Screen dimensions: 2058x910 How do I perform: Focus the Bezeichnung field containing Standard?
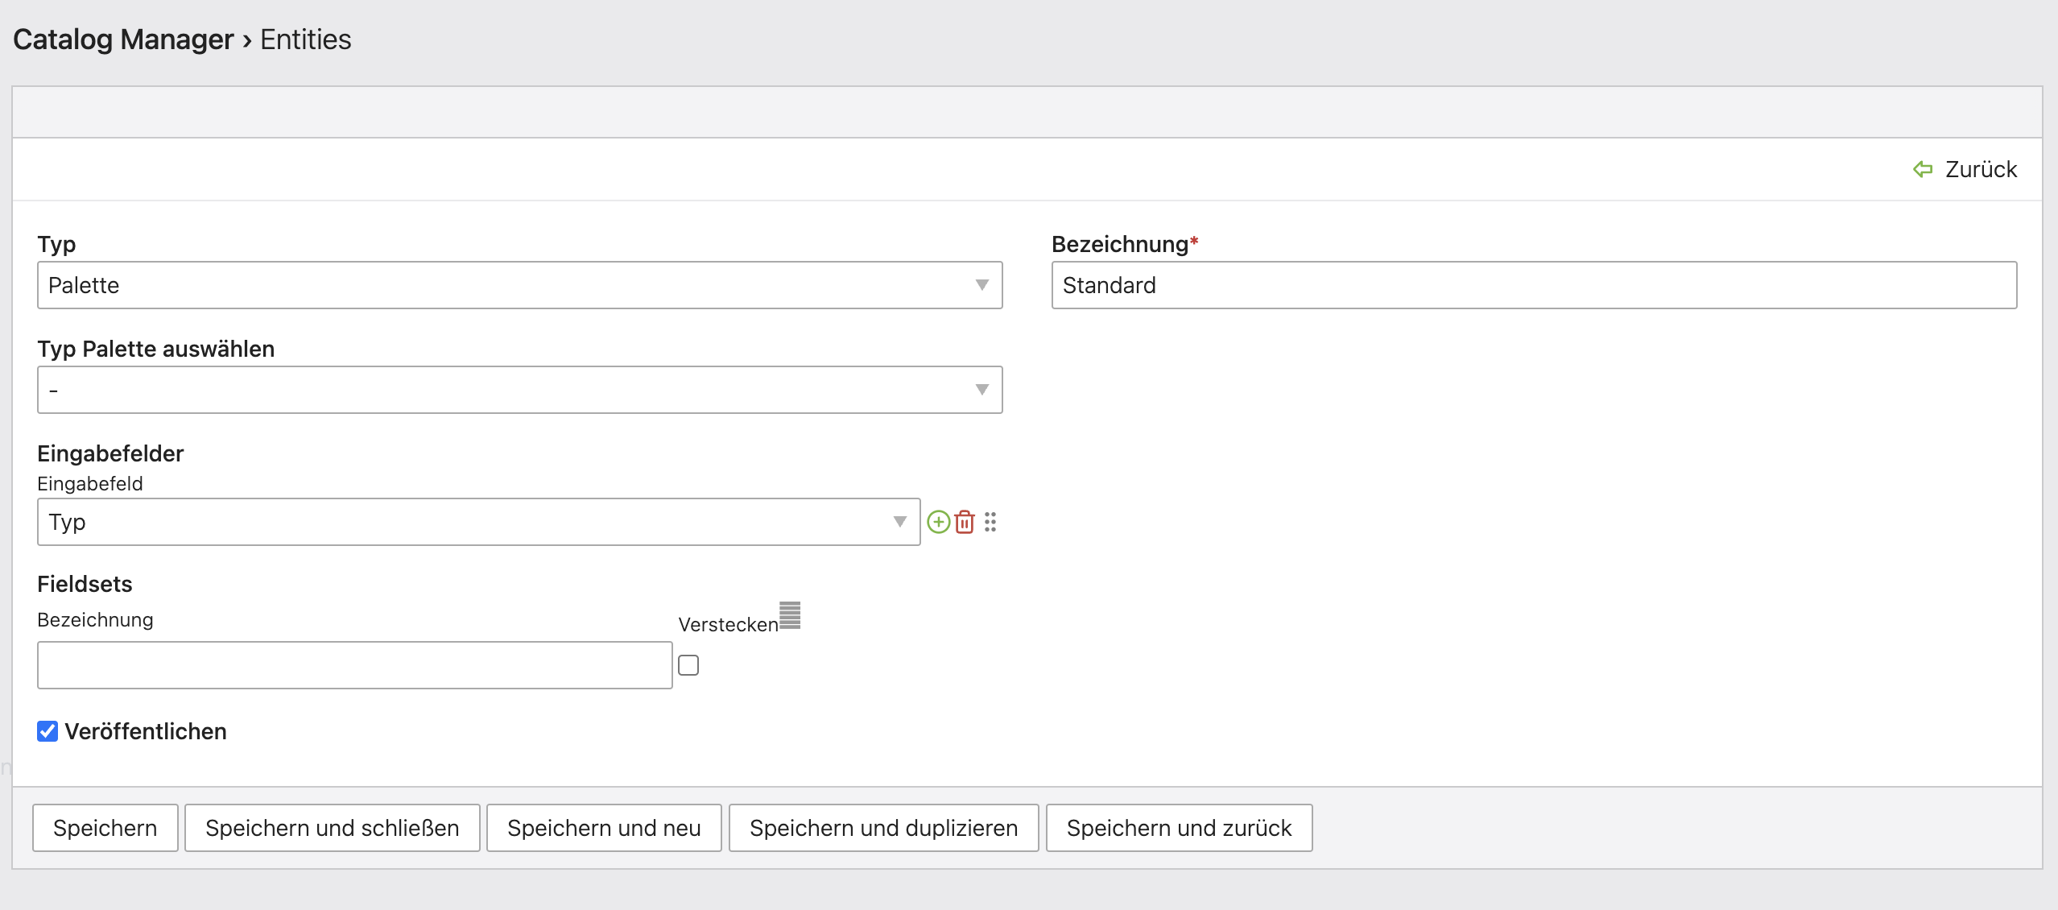click(x=1534, y=285)
